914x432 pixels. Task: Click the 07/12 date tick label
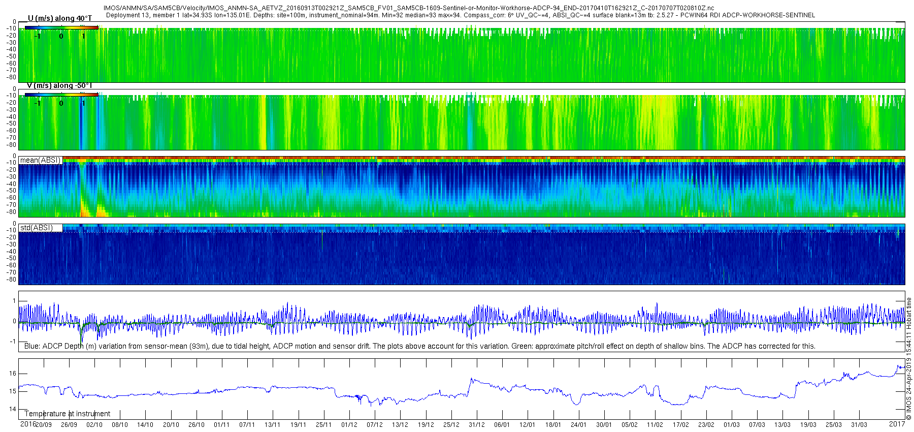pyautogui.click(x=375, y=425)
